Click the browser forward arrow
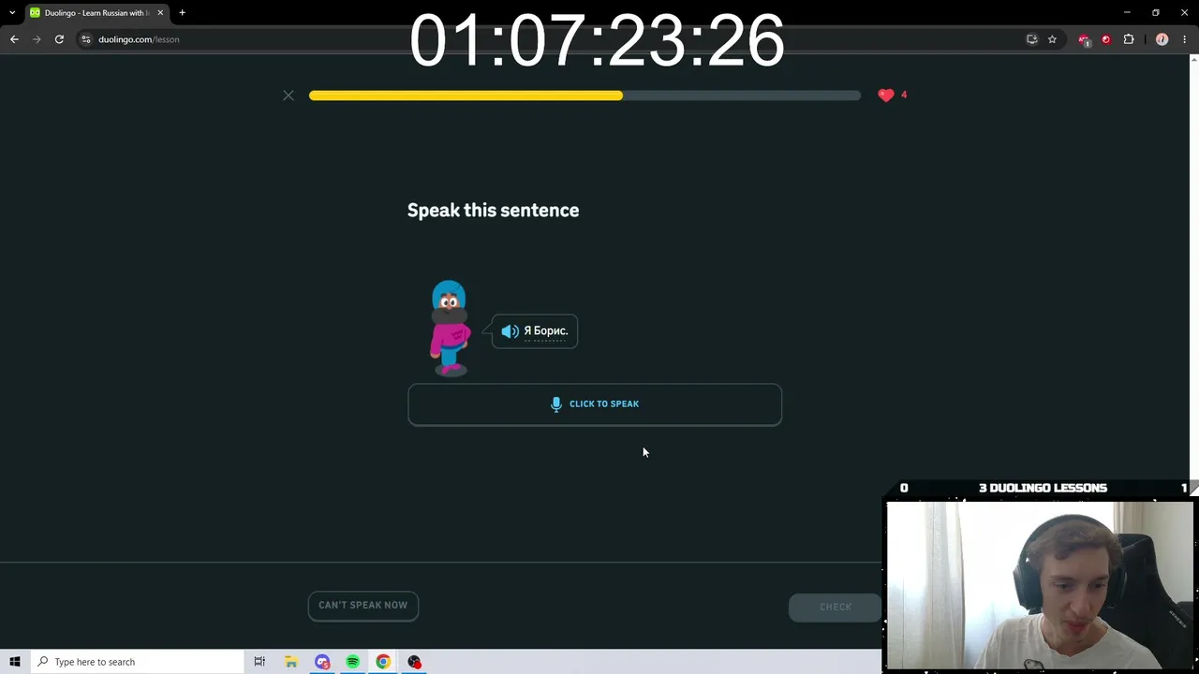 click(37, 39)
